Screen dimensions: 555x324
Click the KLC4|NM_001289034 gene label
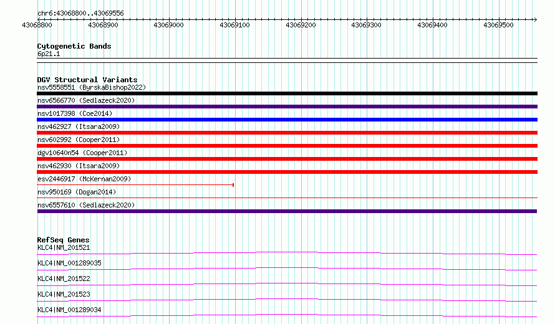(x=69, y=310)
